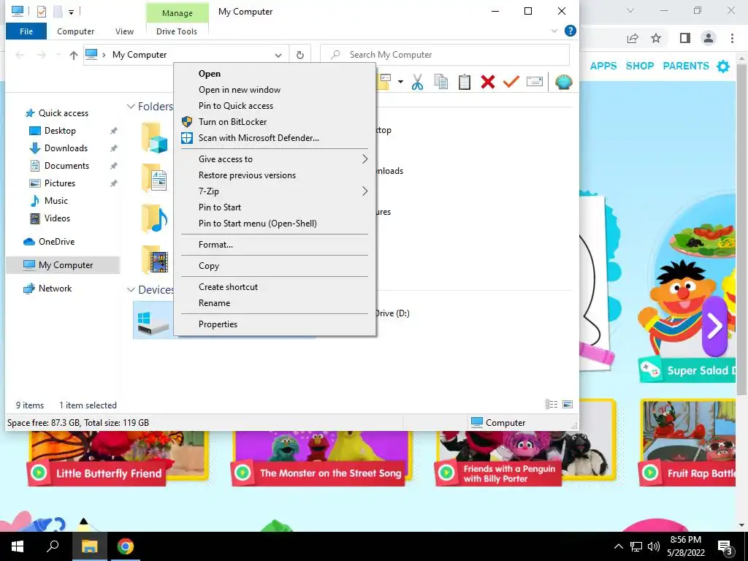The image size is (748, 561).
Task: Expand the 7-Zip submenu
Action: 275,191
